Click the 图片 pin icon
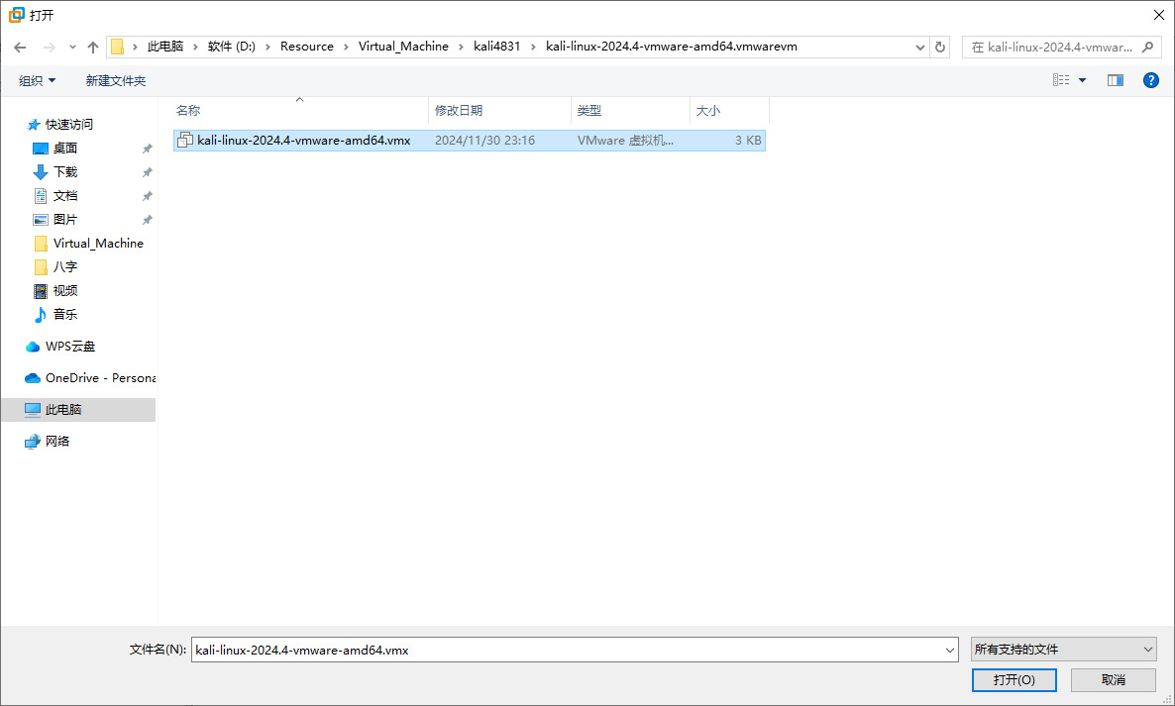 click(x=147, y=220)
